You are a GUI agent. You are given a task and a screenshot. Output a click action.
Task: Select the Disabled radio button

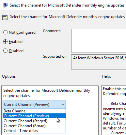click(5, 51)
